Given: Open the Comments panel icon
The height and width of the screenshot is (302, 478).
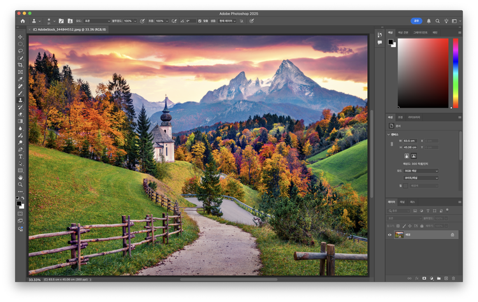Looking at the screenshot, I should [x=380, y=43].
